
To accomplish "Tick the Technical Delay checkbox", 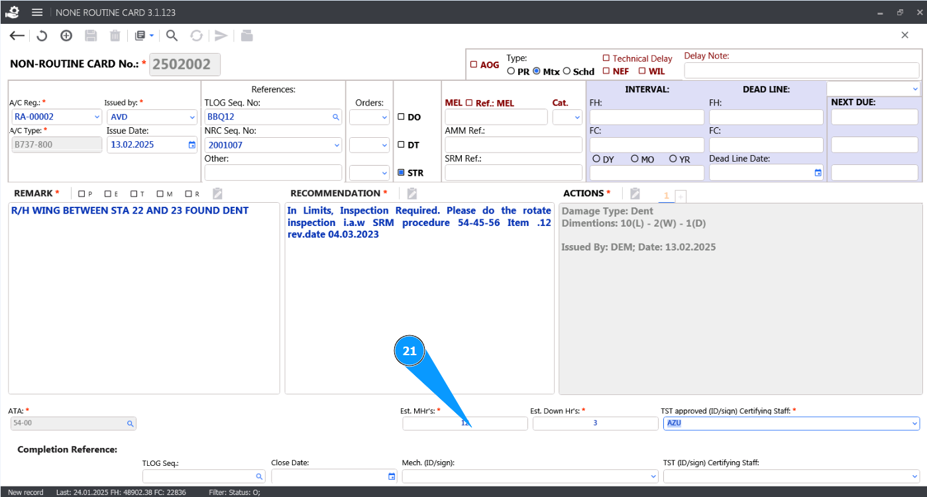I will [x=606, y=58].
